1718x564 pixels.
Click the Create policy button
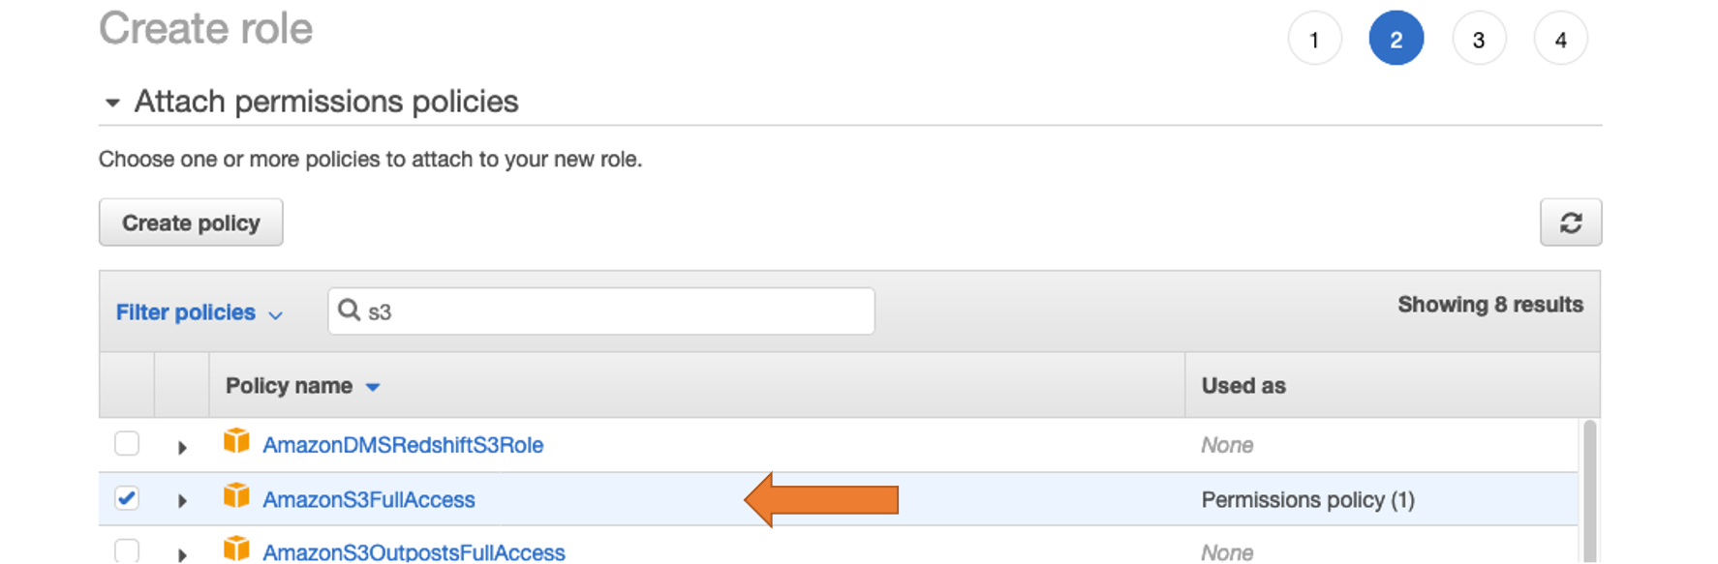(x=191, y=223)
